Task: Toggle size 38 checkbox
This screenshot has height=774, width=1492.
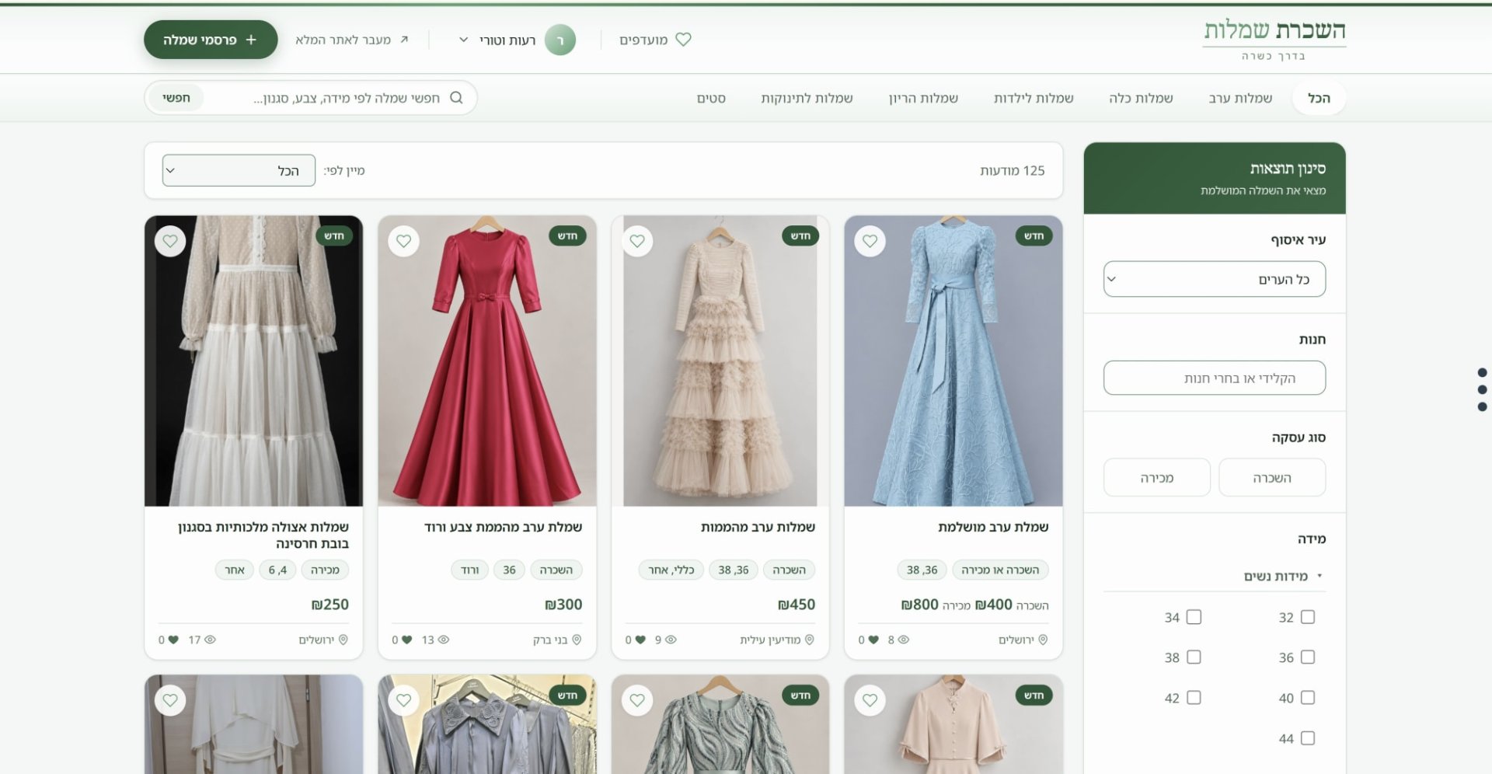Action: pyautogui.click(x=1194, y=657)
